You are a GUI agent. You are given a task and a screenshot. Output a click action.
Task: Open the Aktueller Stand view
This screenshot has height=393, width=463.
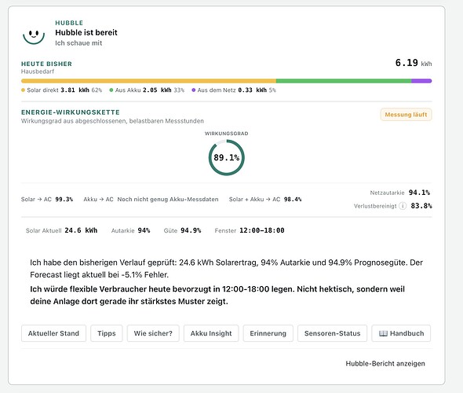(x=53, y=333)
